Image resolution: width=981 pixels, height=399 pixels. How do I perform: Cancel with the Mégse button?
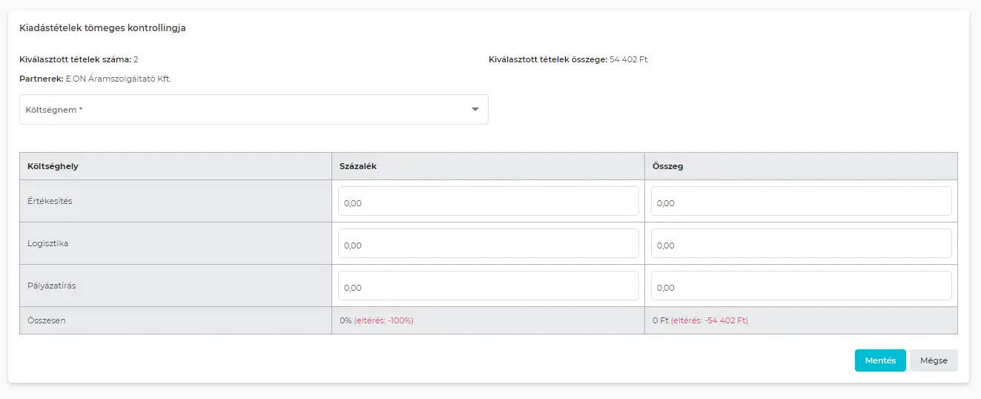[x=934, y=360]
